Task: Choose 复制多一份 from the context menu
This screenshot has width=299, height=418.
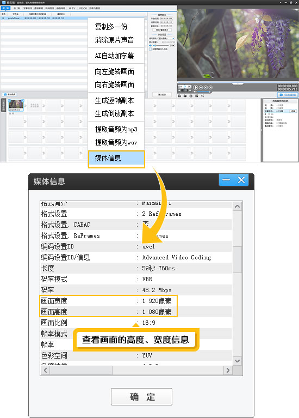Action: click(x=116, y=27)
